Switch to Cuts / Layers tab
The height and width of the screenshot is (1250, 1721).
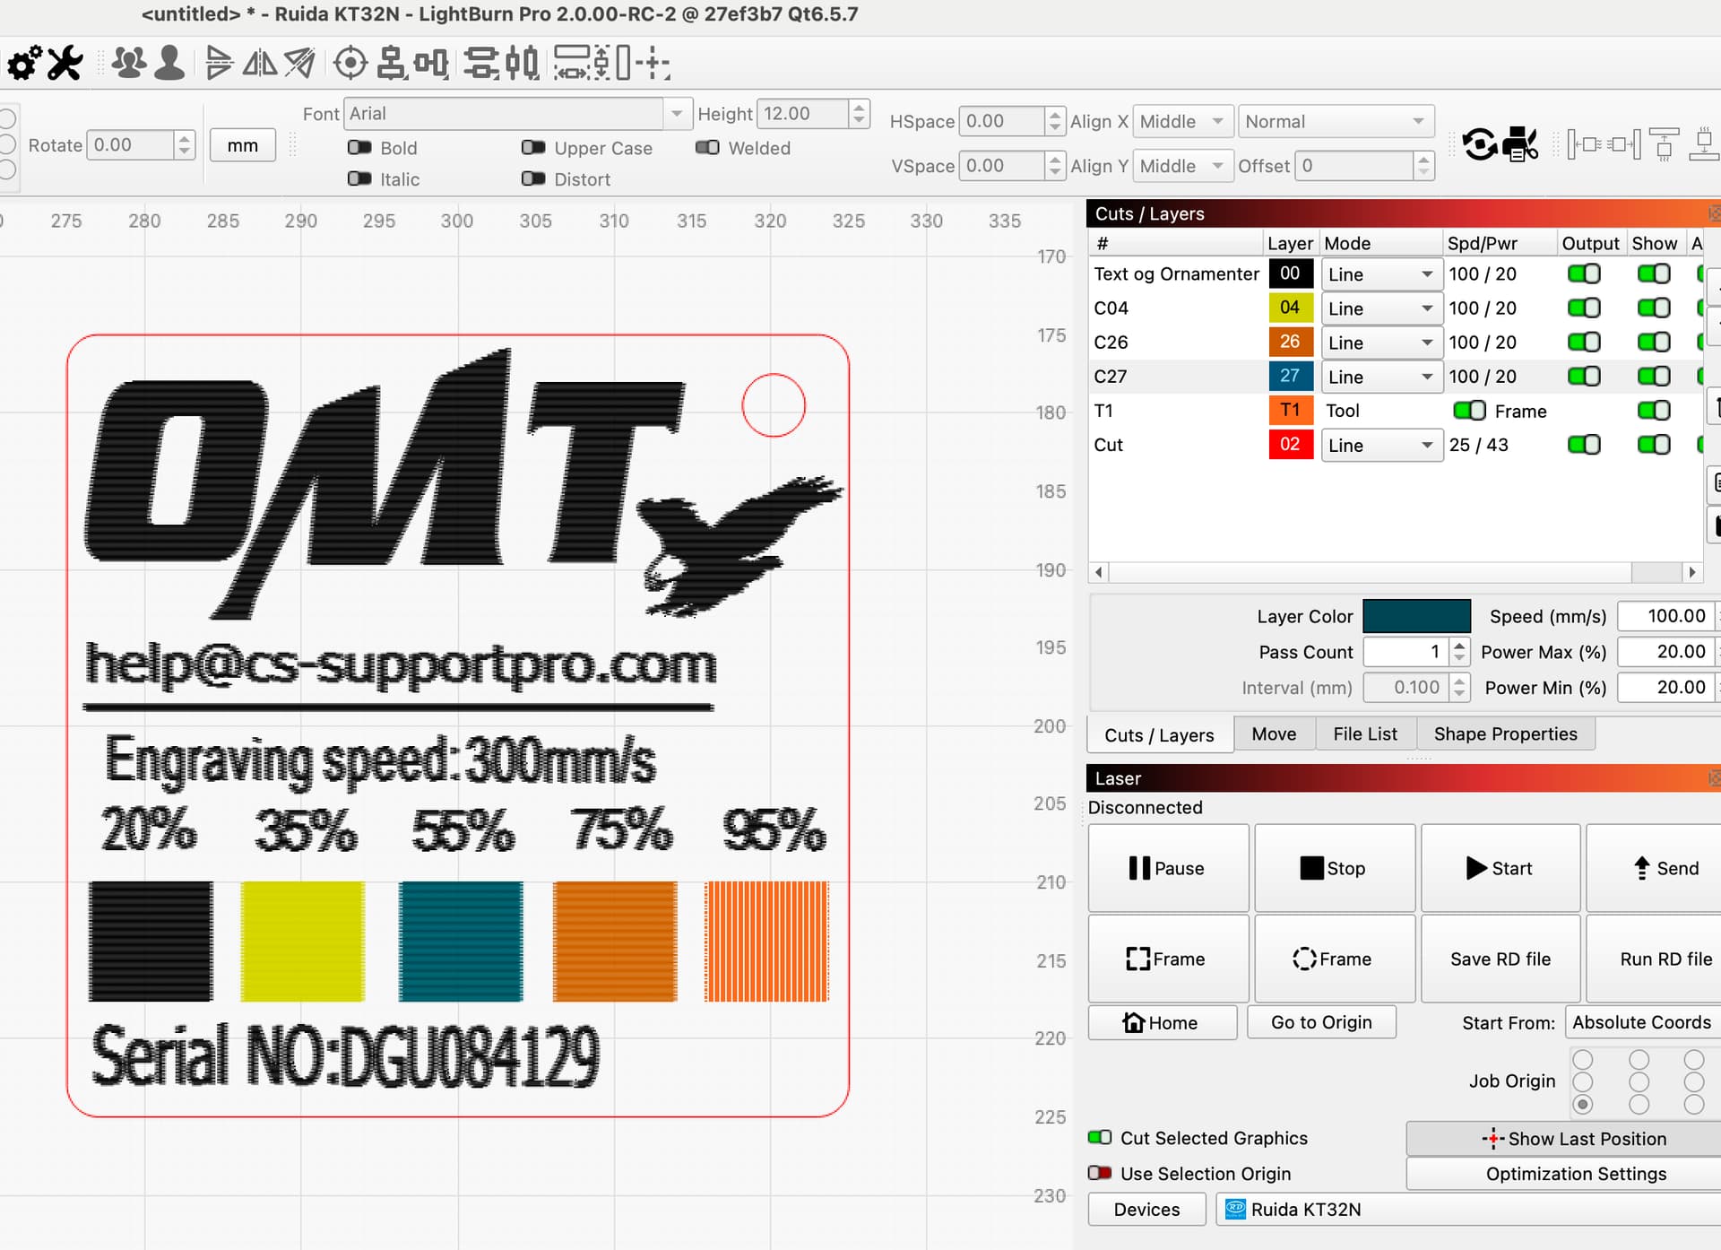pos(1159,734)
